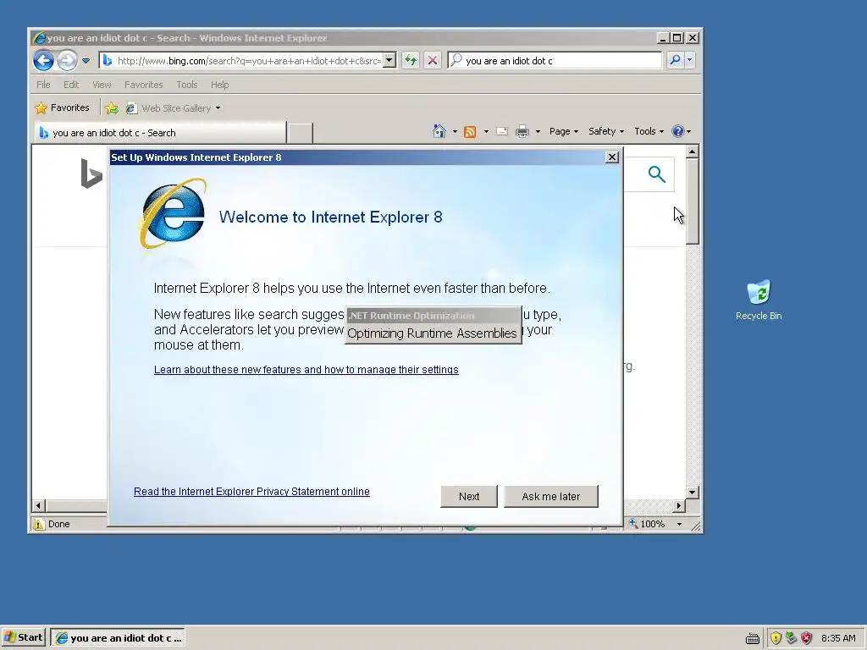Click the Bing search magnifier icon on page
Viewport: 867px width, 650px height.
656,174
